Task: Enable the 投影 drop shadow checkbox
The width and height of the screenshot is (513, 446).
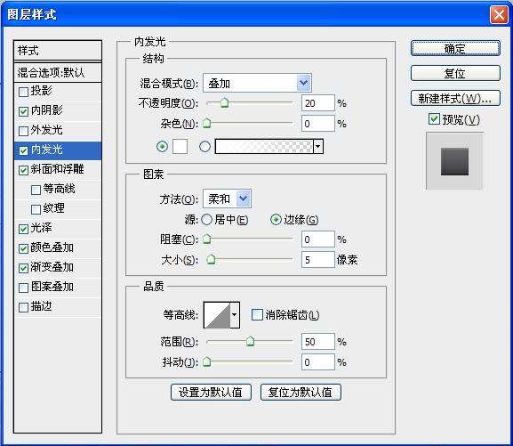Action: coord(23,92)
